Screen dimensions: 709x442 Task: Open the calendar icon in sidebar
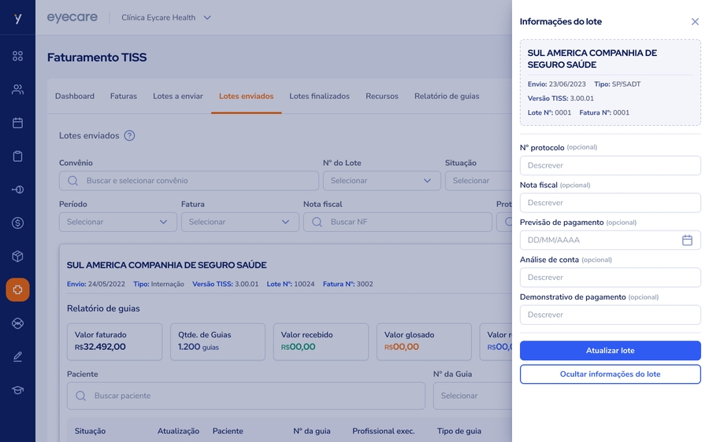[17, 123]
